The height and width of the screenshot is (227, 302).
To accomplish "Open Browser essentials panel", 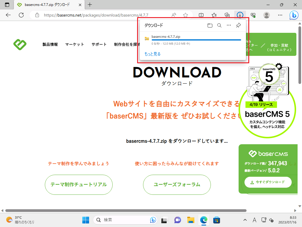I will [x=253, y=15].
